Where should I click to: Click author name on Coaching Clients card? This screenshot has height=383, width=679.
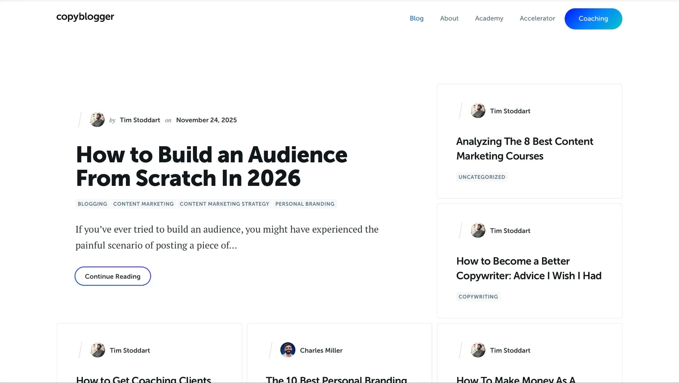(x=130, y=350)
